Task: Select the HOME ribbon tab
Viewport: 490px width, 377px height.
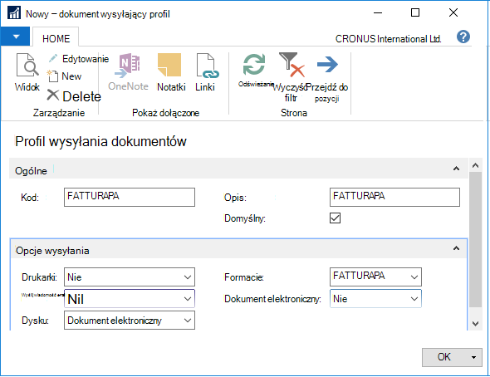Action: pos(56,38)
